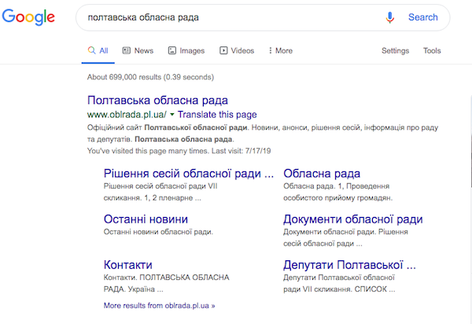
Task: Click More results from oblrada.pl.ua
Action: point(159,304)
